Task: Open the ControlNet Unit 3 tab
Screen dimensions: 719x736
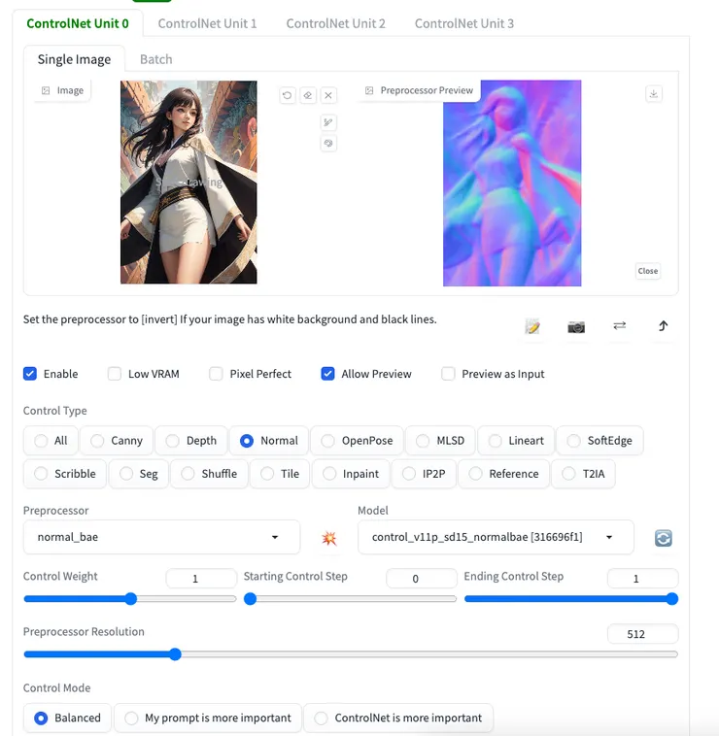Action: point(464,23)
